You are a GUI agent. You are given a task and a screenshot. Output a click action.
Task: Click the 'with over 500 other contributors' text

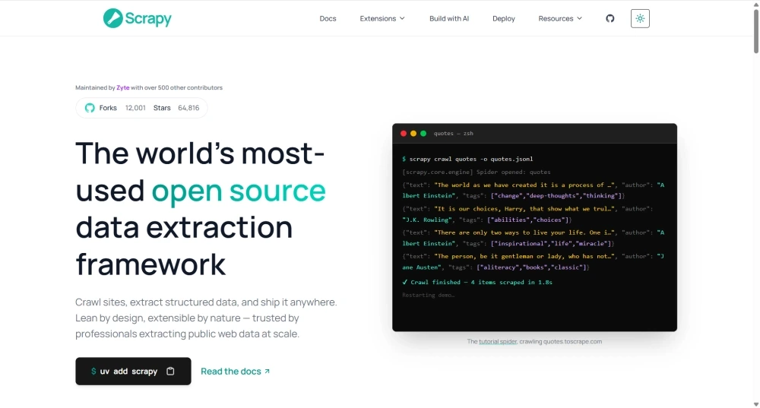[x=176, y=87]
